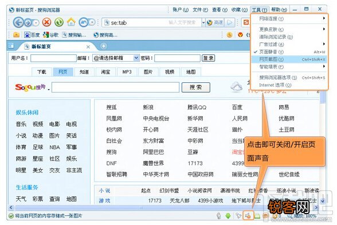Image resolution: width=337 pixels, height=225 pixels.
Task: Open the favorites folder icon in bookmarks bar
Action: coord(16,34)
